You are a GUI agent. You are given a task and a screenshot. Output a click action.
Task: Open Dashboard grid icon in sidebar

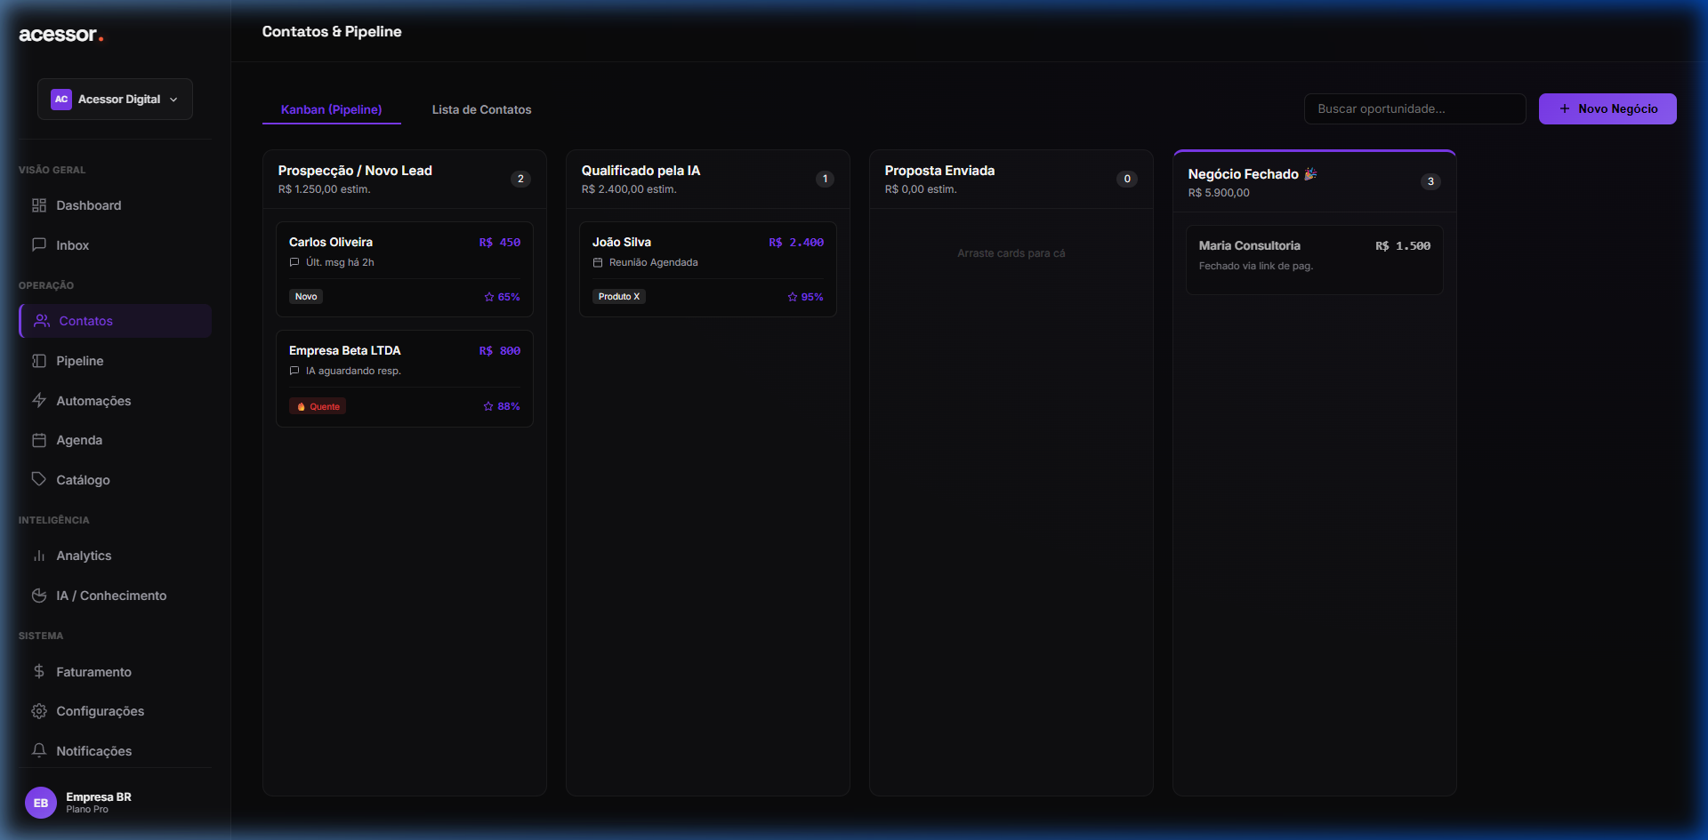(39, 205)
